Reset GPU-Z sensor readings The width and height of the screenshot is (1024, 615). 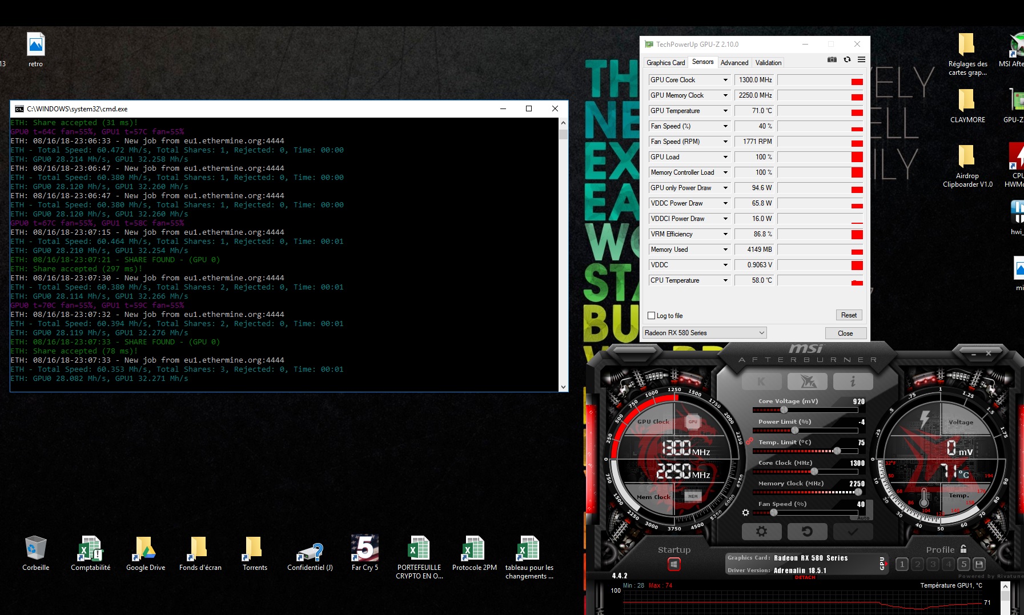point(849,315)
